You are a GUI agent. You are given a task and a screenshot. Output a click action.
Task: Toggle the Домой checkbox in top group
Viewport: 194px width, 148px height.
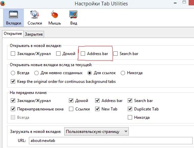point(58,54)
